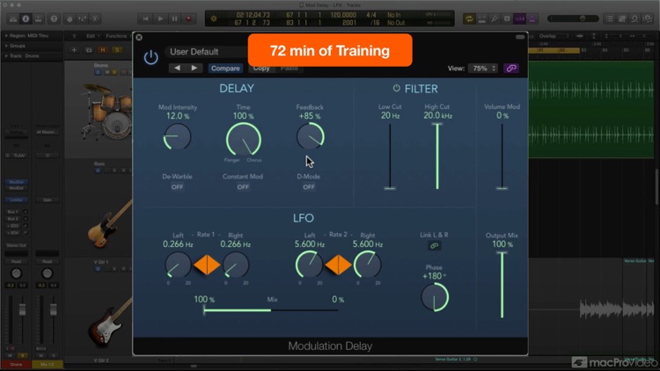Open the List Editors panel
Screen dimensions: 660x371
(610, 19)
